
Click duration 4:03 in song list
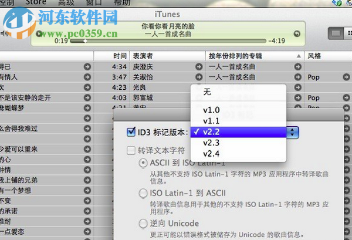click(x=120, y=97)
